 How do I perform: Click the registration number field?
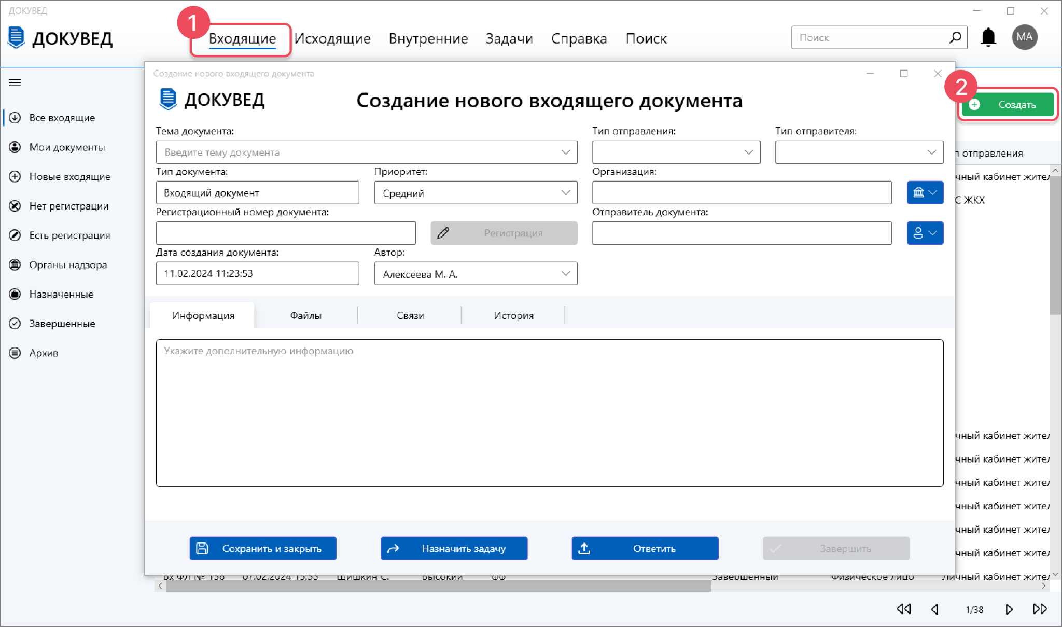pyautogui.click(x=286, y=233)
